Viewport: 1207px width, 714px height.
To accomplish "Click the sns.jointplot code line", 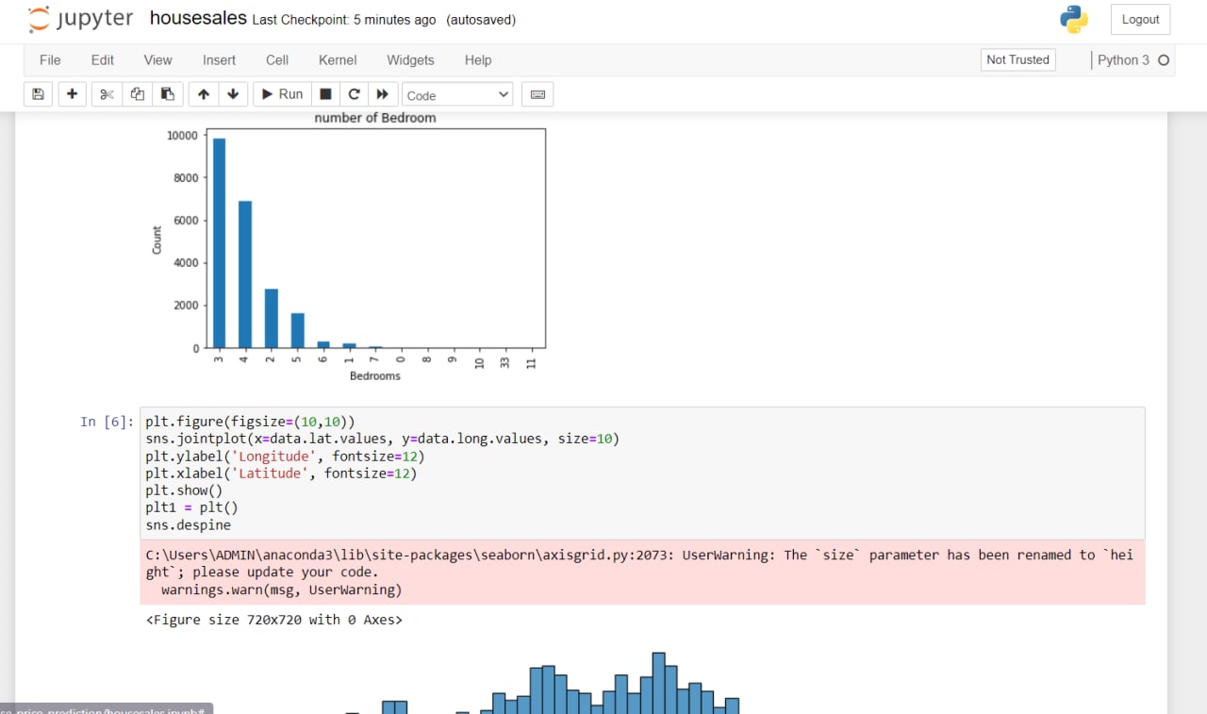I will pyautogui.click(x=382, y=440).
